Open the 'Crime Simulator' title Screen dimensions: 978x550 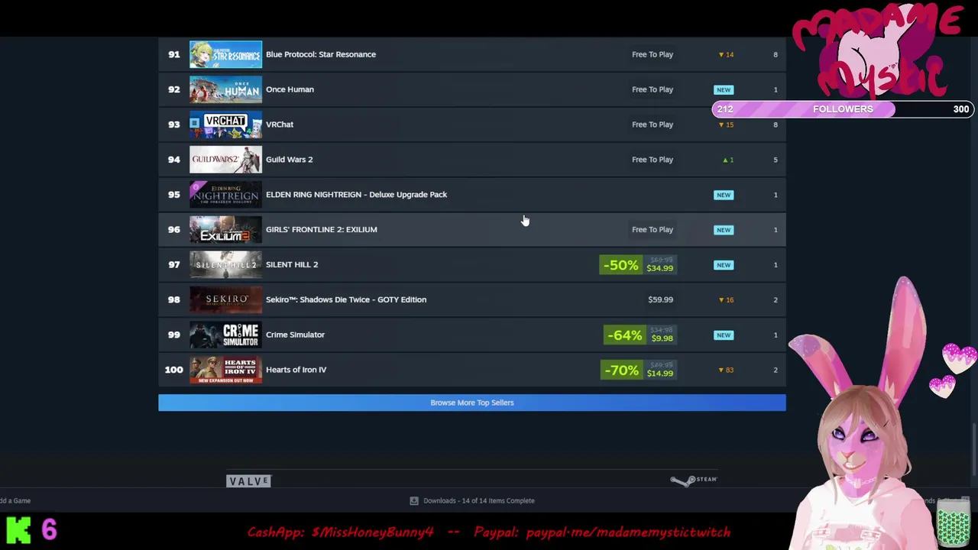pos(295,335)
